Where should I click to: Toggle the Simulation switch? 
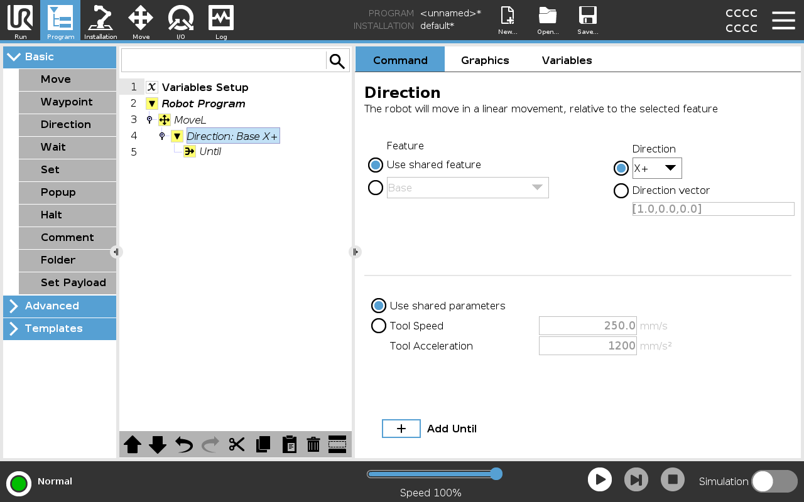point(774,481)
